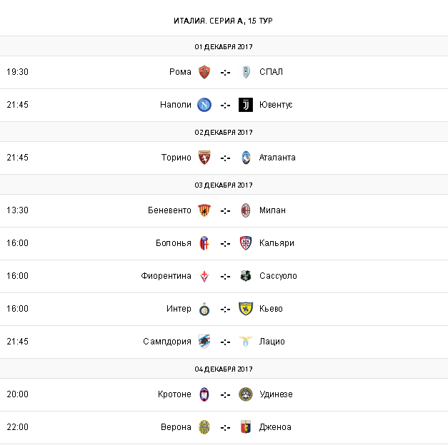This screenshot has width=448, height=445.
Task: Click the Napoli club logo
Action: (204, 105)
